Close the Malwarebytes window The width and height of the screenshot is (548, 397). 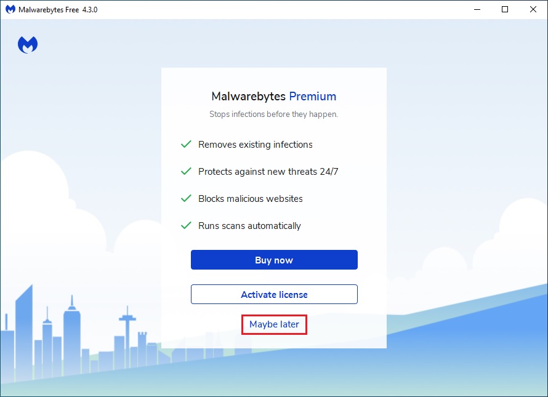pos(532,9)
